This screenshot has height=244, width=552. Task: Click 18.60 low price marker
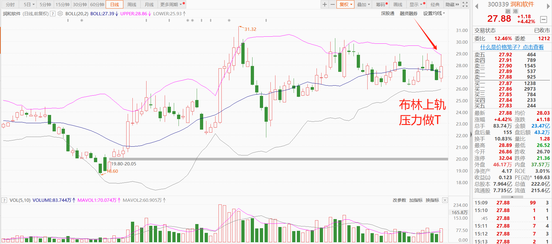[112, 171]
